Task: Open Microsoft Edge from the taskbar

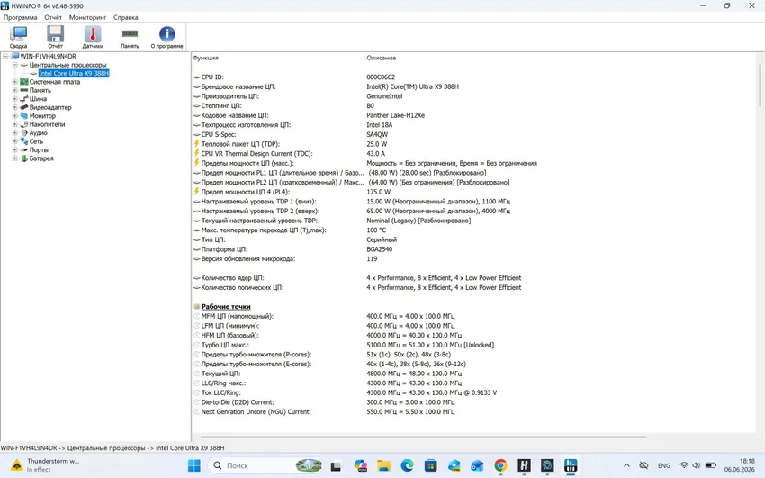Action: [x=407, y=465]
